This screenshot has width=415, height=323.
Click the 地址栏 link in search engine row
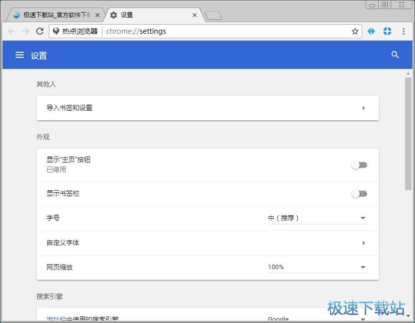56,319
